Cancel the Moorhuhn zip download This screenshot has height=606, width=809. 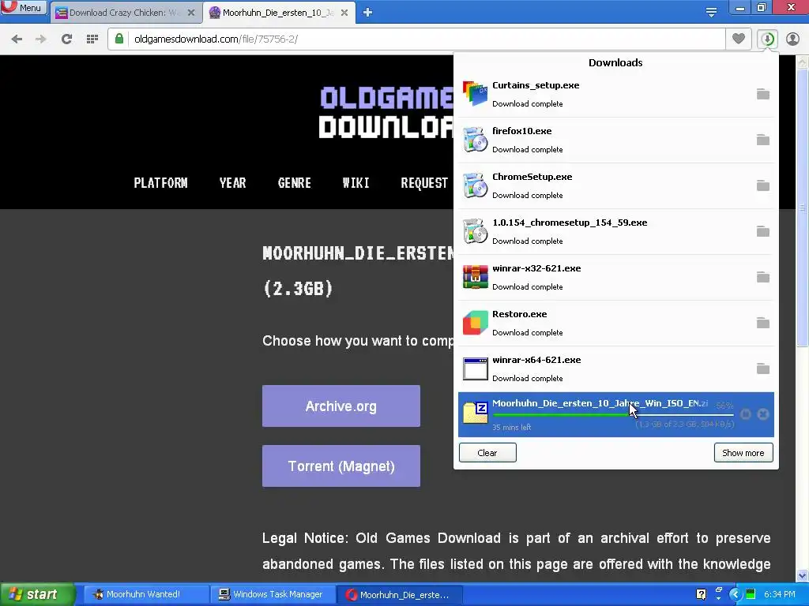click(x=763, y=414)
